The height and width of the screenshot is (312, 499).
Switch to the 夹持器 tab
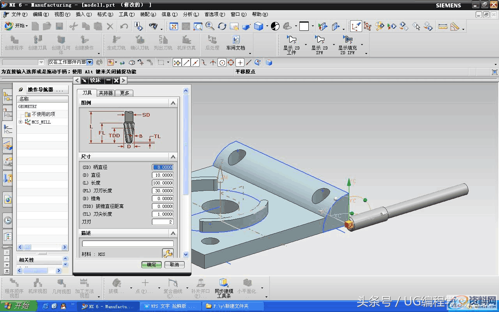tap(106, 93)
